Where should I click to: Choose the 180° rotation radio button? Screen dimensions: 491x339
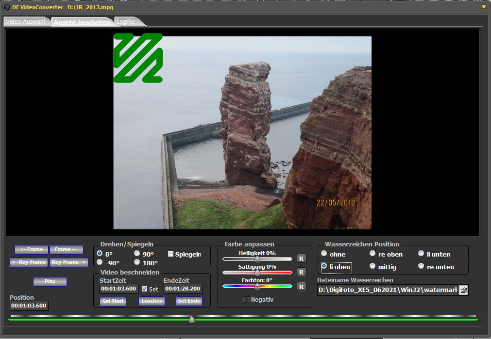[x=137, y=262]
